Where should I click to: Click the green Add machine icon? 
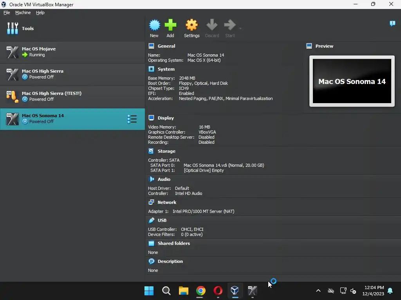[x=170, y=25]
